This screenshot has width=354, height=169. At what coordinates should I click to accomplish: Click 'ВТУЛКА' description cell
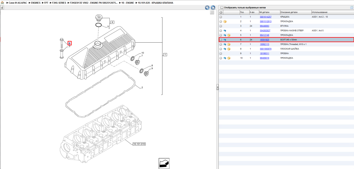point(284,26)
